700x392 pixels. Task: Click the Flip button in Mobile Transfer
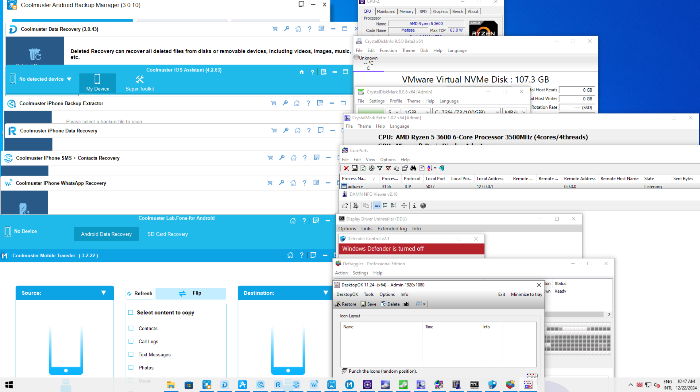191,293
